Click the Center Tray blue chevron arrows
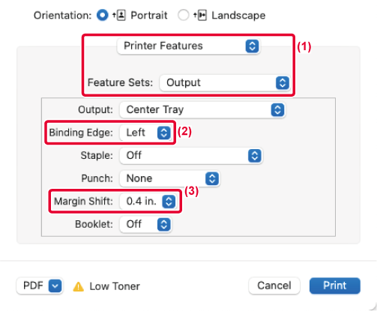This screenshot has height=311, width=377. click(277, 110)
